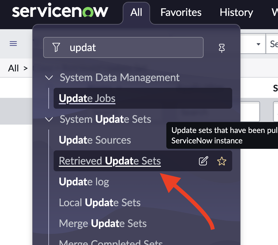This screenshot has width=278, height=245.
Task: Click the All breadcrumb link
Action: coord(14,68)
